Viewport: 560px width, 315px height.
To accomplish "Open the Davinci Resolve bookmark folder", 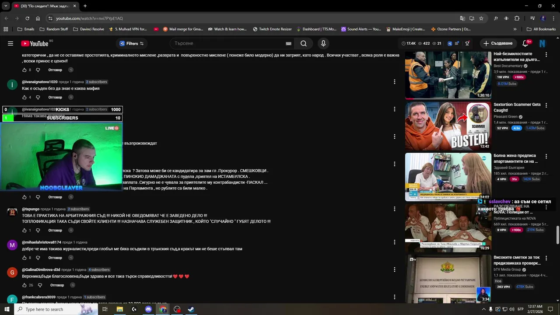I will pos(89,29).
